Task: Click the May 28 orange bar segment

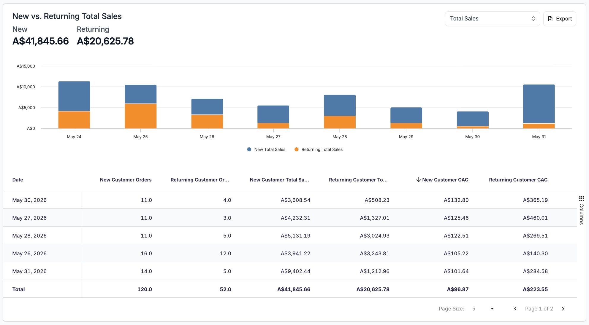Action: pos(340,122)
